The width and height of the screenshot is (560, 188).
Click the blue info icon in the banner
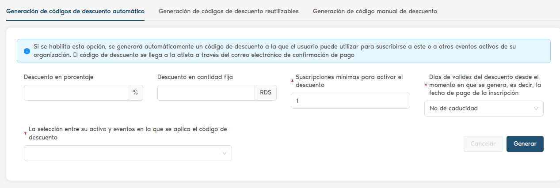coord(27,51)
